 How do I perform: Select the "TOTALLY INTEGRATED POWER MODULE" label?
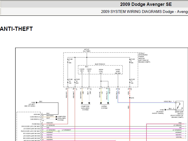coord(144,58)
